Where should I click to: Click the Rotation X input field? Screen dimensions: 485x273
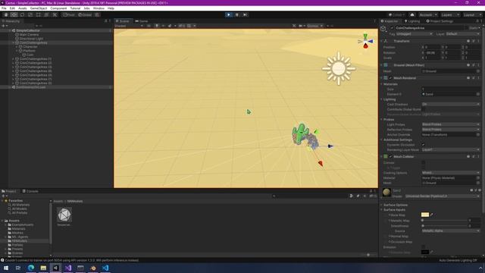point(433,52)
